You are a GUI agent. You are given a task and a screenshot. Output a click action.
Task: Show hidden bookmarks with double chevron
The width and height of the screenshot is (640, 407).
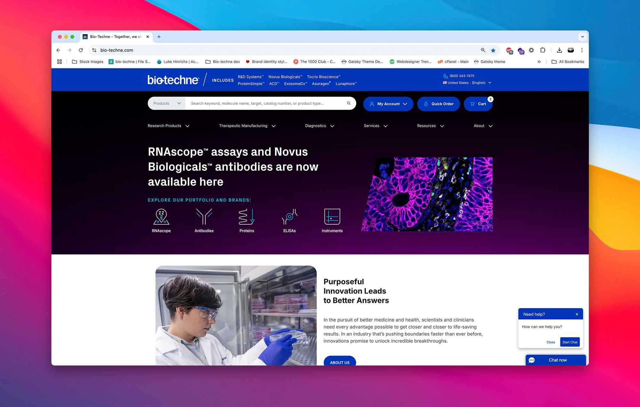539,62
